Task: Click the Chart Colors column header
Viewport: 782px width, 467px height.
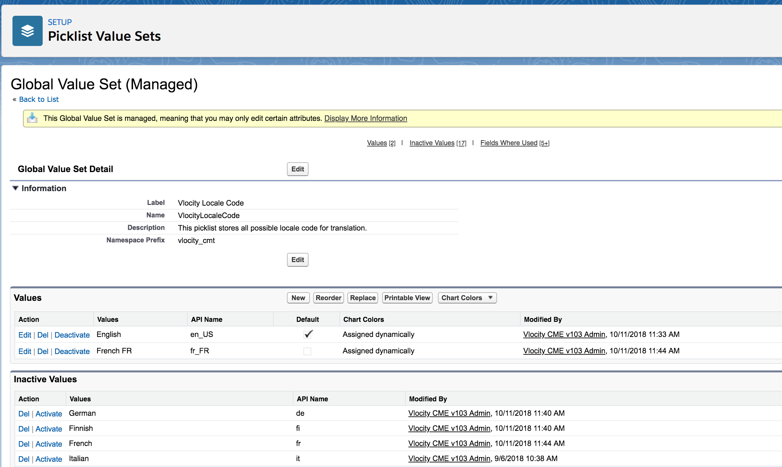Action: (363, 319)
